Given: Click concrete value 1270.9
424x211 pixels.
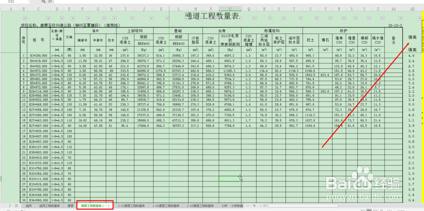Looking at the screenshot, I should coord(161,71).
